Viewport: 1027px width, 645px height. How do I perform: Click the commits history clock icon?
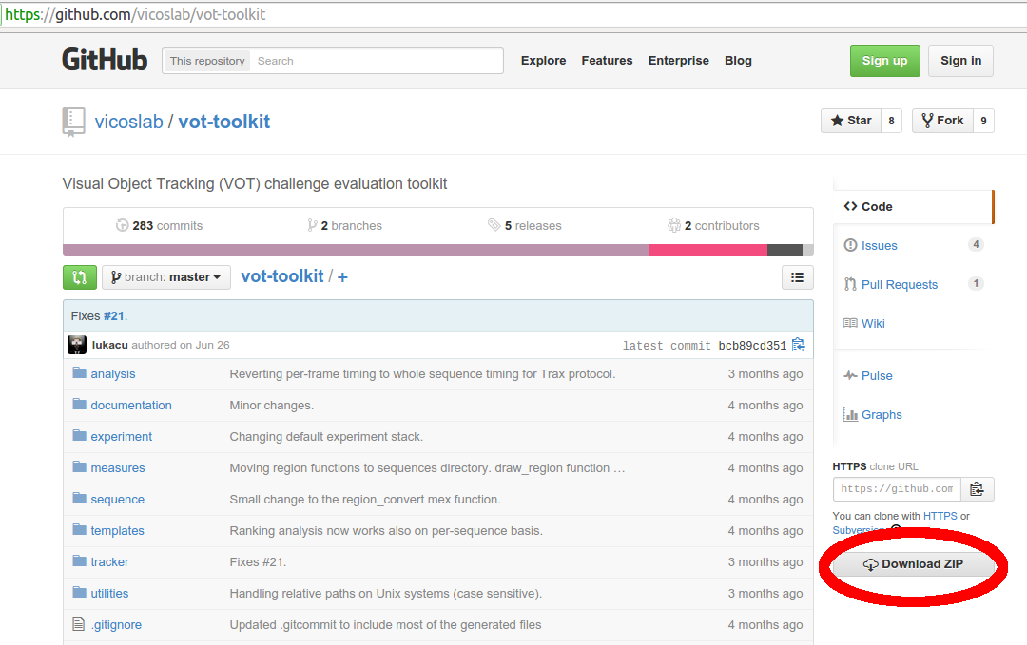tap(122, 226)
